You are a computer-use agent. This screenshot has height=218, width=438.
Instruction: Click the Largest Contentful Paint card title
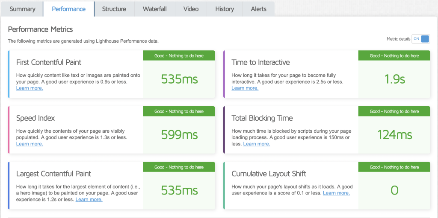coord(53,174)
